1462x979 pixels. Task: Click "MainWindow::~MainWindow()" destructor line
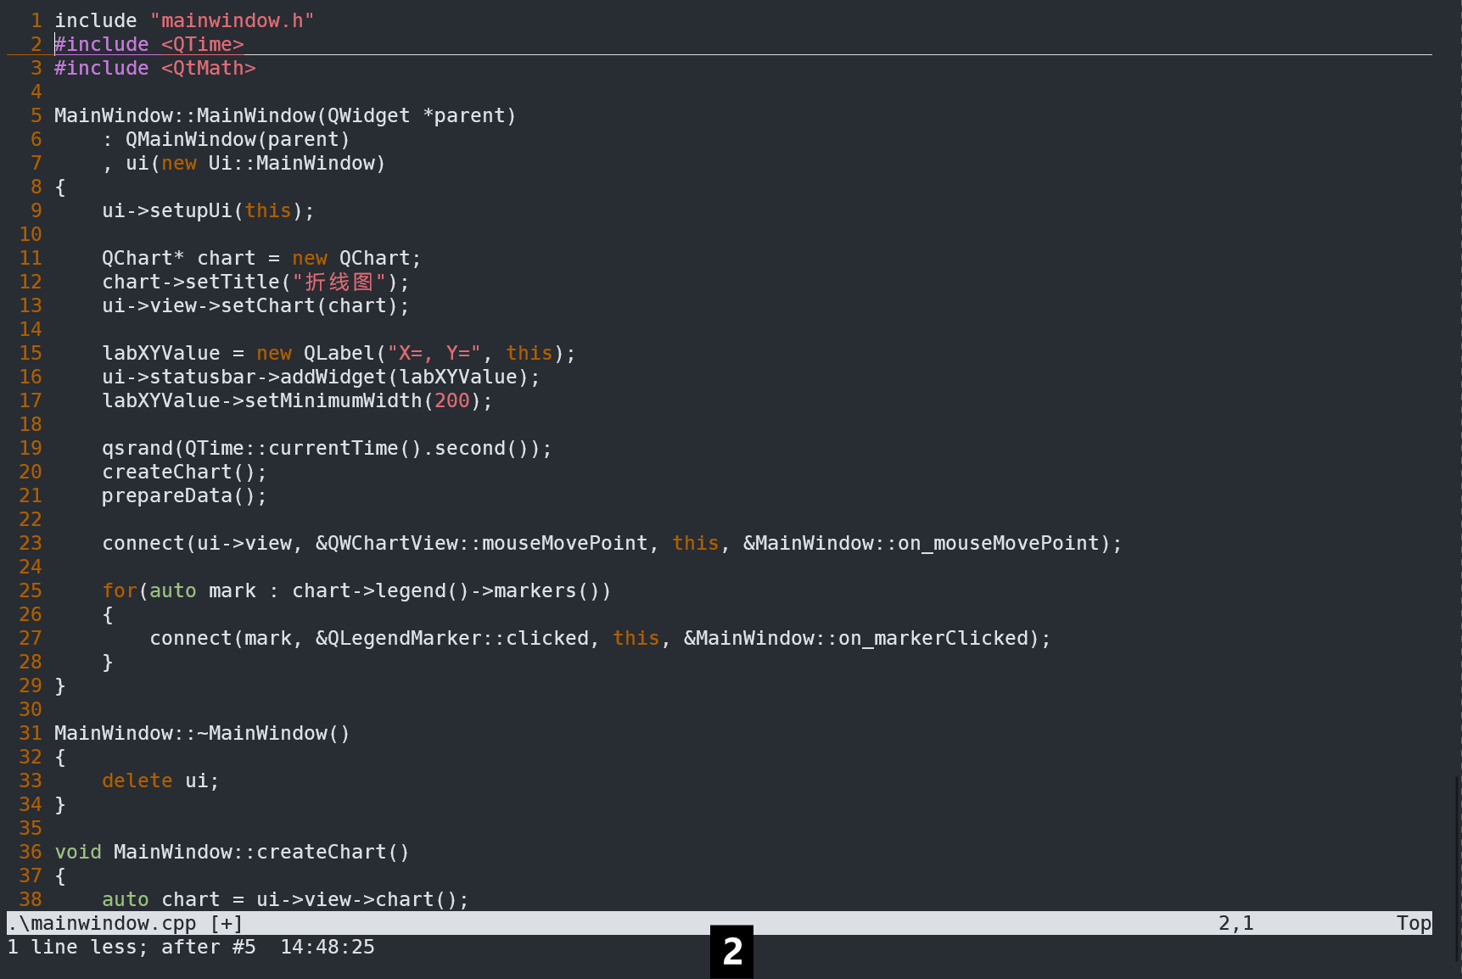(203, 733)
